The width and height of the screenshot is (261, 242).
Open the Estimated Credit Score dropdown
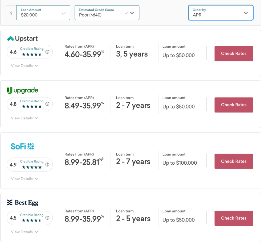click(133, 12)
